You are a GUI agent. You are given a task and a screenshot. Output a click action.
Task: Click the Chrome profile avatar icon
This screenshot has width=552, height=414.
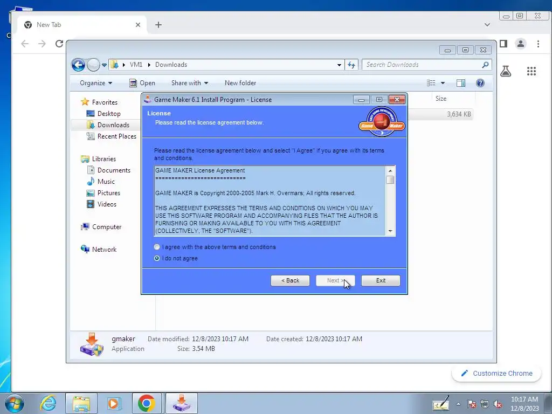pos(521,44)
